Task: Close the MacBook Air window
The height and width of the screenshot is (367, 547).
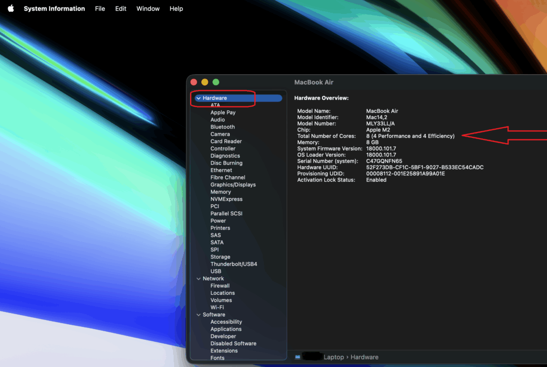Action: click(194, 82)
